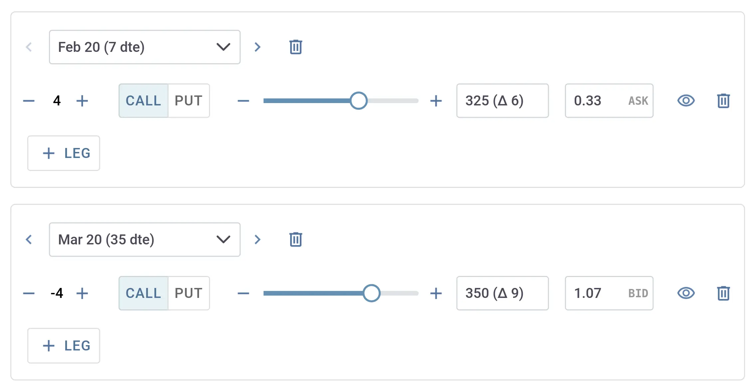The height and width of the screenshot is (390, 753).
Task: Click the 1.07 BID price field
Action: point(609,293)
